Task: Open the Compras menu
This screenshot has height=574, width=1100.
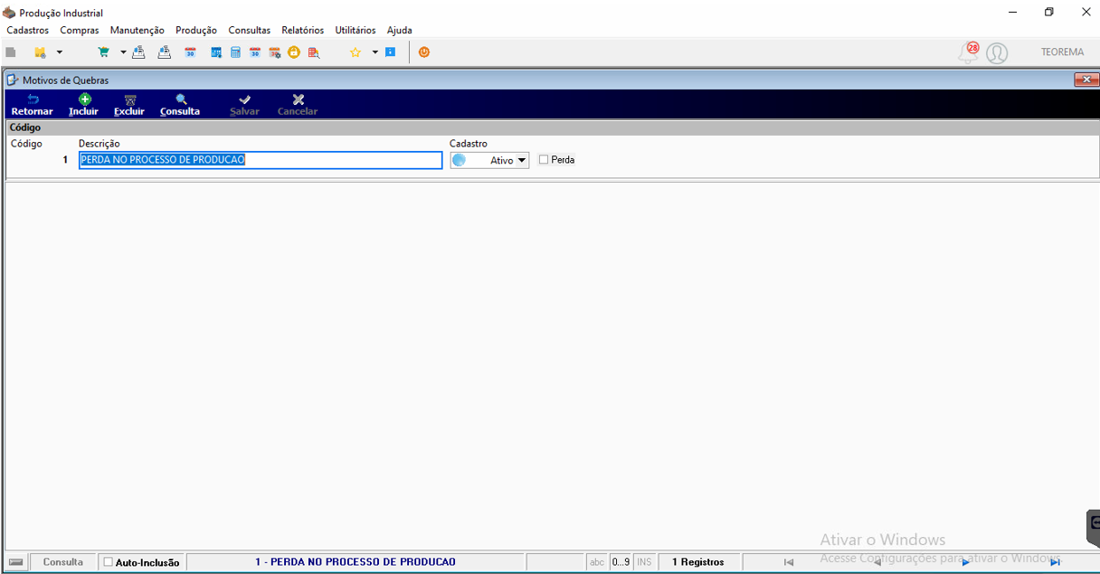Action: point(80,30)
